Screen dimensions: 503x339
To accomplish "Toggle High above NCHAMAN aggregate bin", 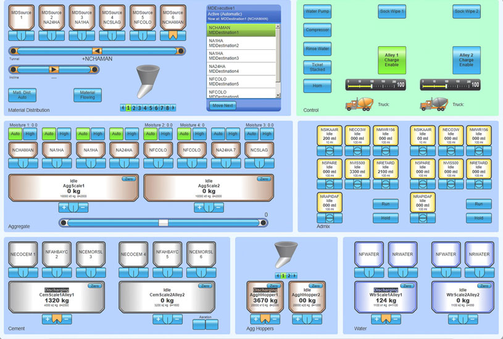I will click(x=30, y=134).
